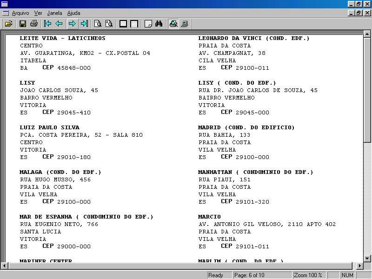
Task: Open the Ajuda menu
Action: click(73, 13)
